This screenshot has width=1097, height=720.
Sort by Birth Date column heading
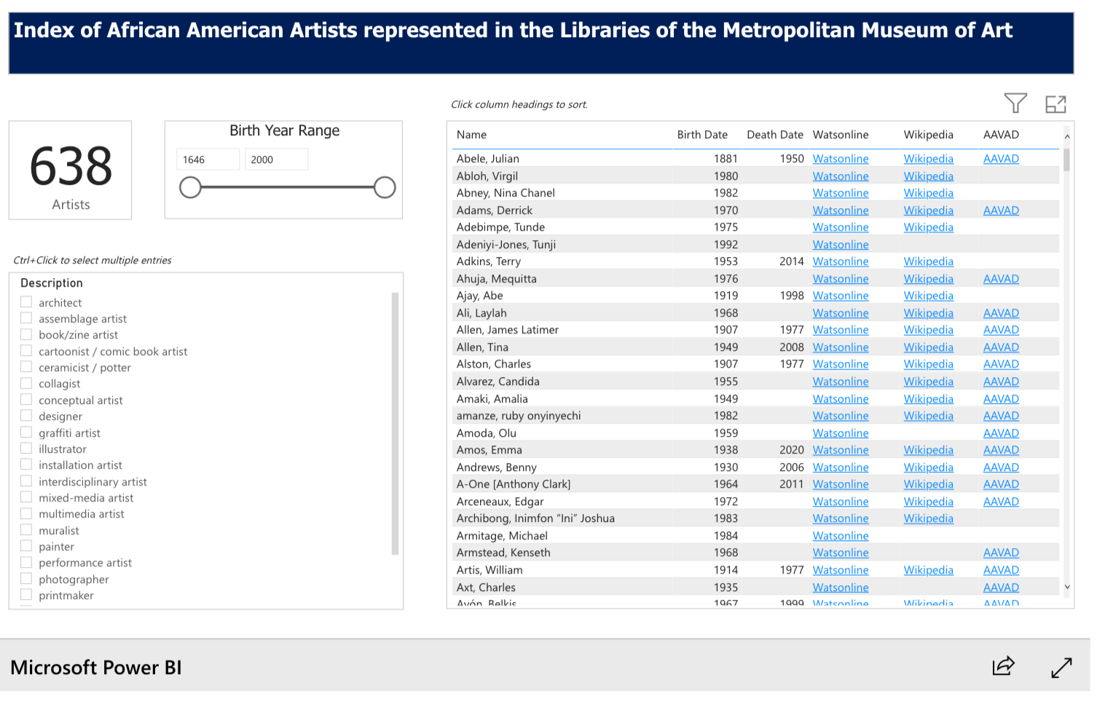[701, 135]
